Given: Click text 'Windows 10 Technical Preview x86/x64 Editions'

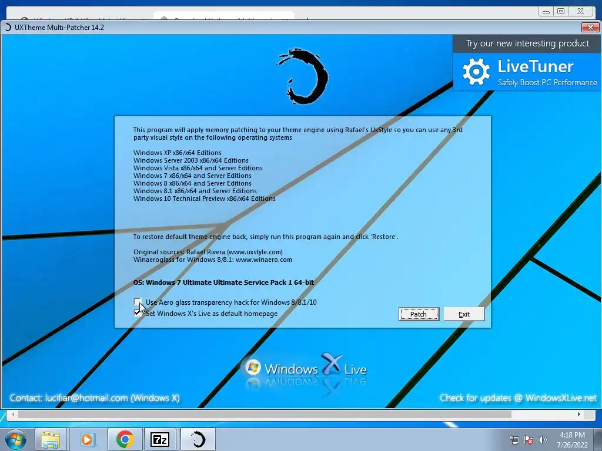Looking at the screenshot, I should click(x=204, y=198).
